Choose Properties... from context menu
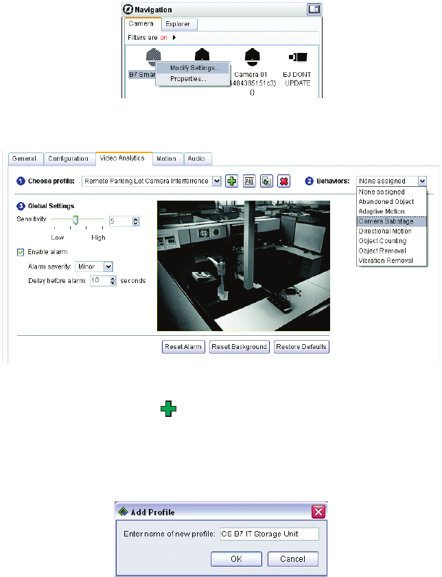This screenshot has width=442, height=577. click(193, 79)
